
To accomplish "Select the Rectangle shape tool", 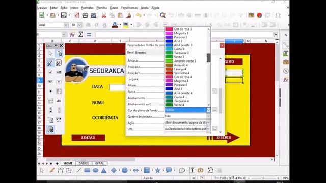I will 87,170.
